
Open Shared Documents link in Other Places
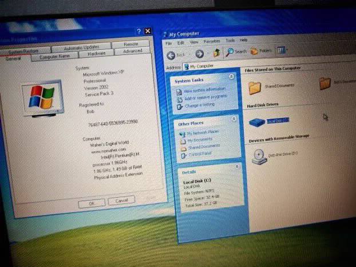coord(204,147)
